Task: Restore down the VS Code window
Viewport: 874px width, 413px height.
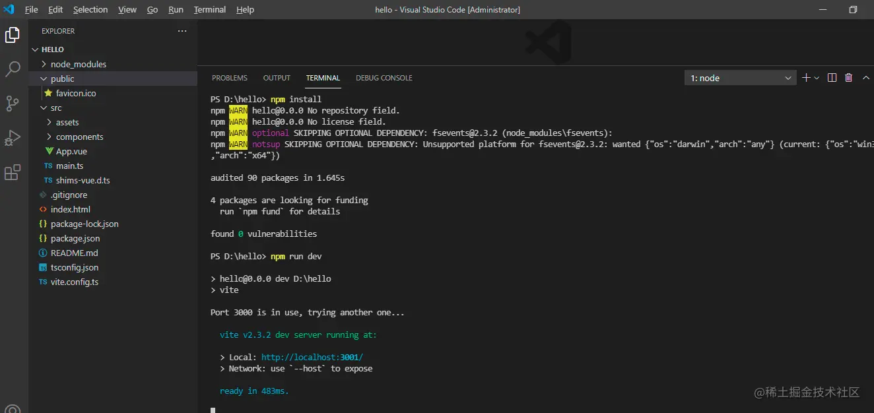Action: (853, 9)
